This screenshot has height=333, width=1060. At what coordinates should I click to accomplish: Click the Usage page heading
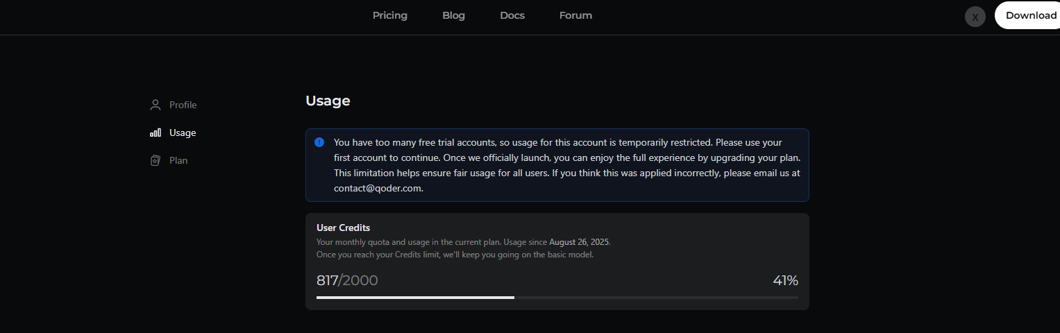pos(328,101)
